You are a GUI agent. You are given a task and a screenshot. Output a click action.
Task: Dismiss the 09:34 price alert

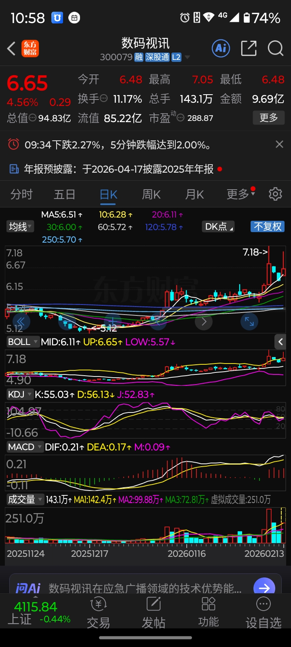point(279,144)
